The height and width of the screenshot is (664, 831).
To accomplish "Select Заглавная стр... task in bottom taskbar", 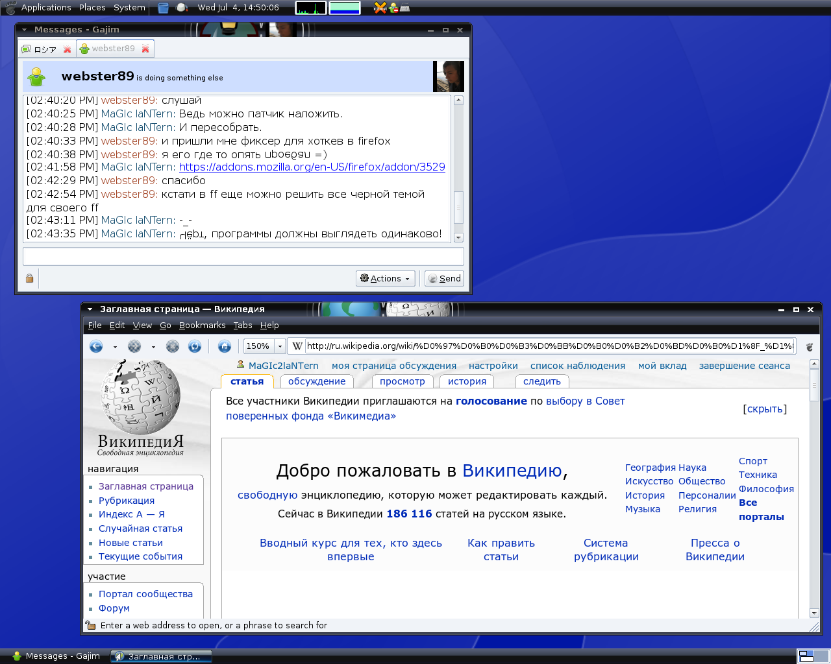I will [161, 656].
